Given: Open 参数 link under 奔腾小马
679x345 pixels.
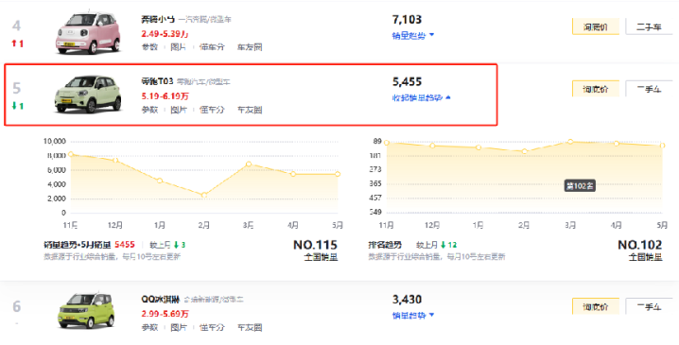Looking at the screenshot, I should click(149, 46).
